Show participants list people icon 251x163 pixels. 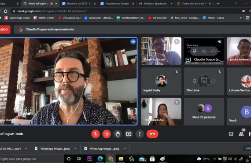click(241, 134)
